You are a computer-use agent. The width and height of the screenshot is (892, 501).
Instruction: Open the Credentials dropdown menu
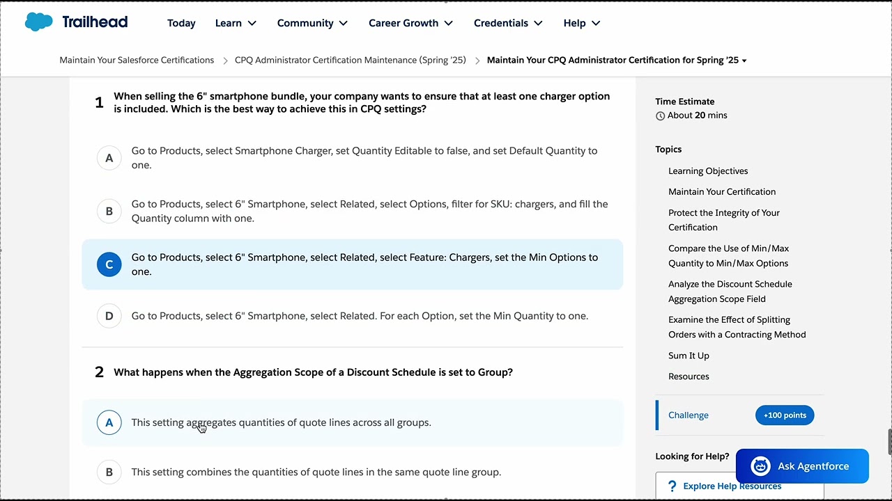pos(508,23)
